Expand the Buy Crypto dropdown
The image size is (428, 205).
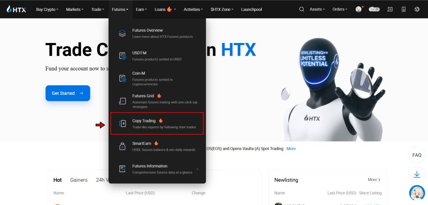tap(47, 9)
